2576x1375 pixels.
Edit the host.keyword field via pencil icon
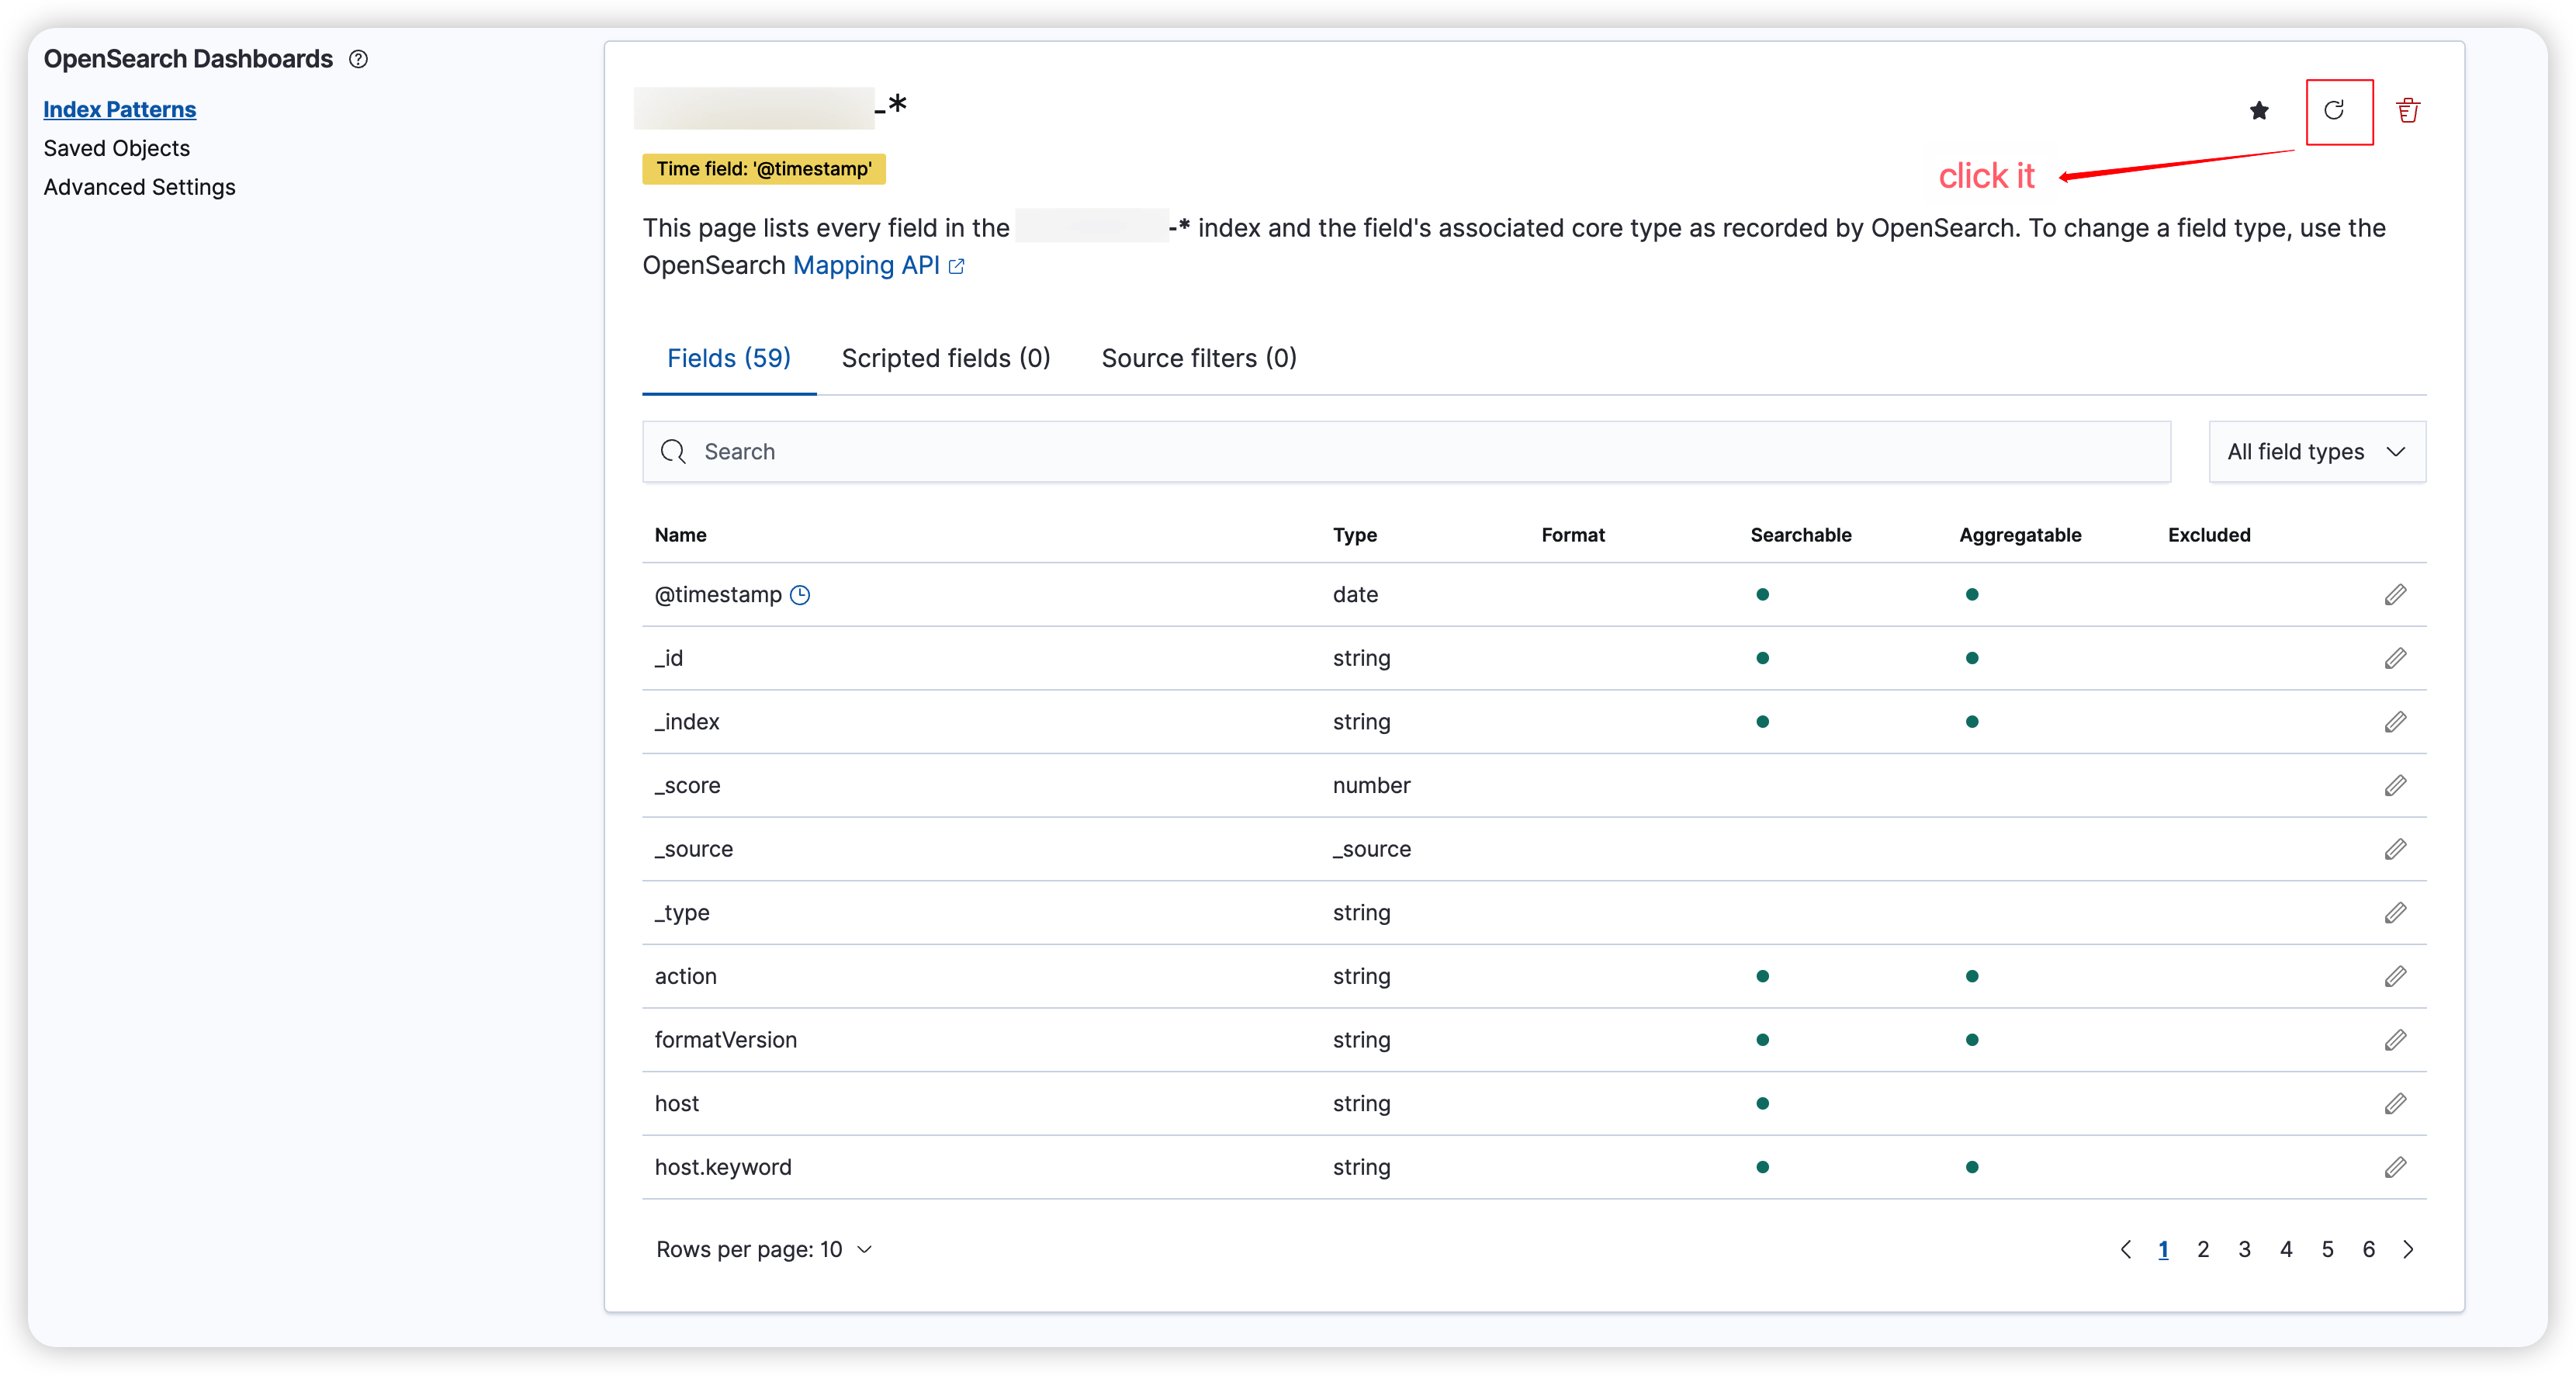tap(2396, 1167)
